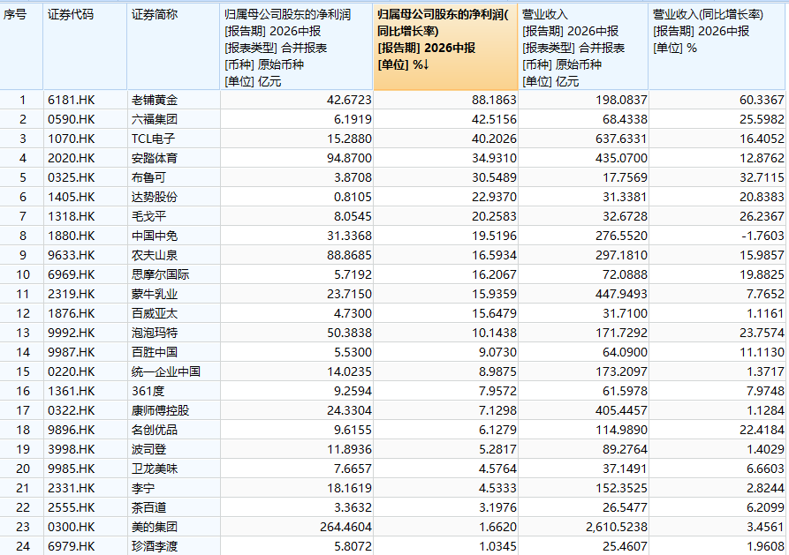Select growth rate value 4.5333
This screenshot has width=789, height=555.
(497, 488)
